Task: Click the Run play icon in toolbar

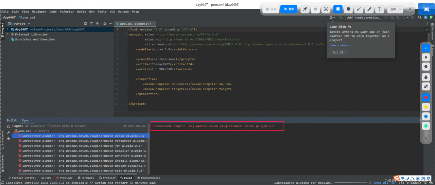Action: tap(386, 17)
